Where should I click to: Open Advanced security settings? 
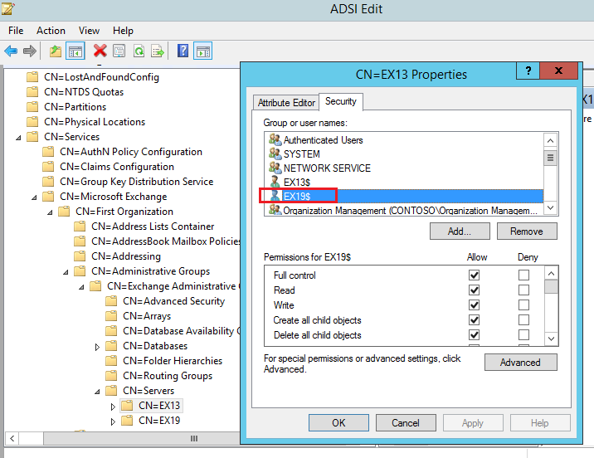coord(520,362)
